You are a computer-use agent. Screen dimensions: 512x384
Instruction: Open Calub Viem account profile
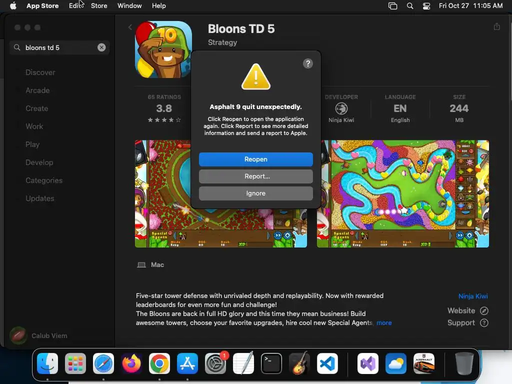38,335
